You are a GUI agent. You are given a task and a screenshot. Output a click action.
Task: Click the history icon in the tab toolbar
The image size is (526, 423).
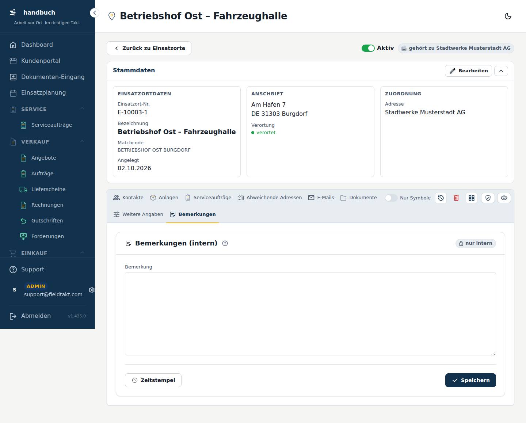[441, 198]
